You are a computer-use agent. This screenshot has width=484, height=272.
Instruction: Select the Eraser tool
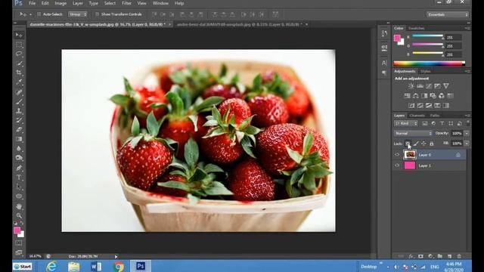19,130
